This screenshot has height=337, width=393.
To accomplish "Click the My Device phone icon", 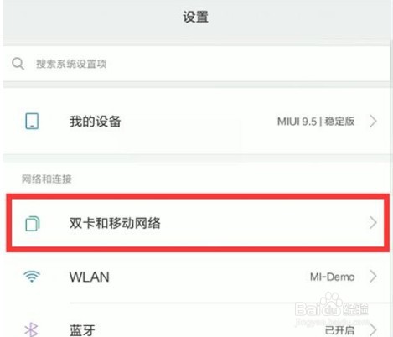I will pos(32,122).
